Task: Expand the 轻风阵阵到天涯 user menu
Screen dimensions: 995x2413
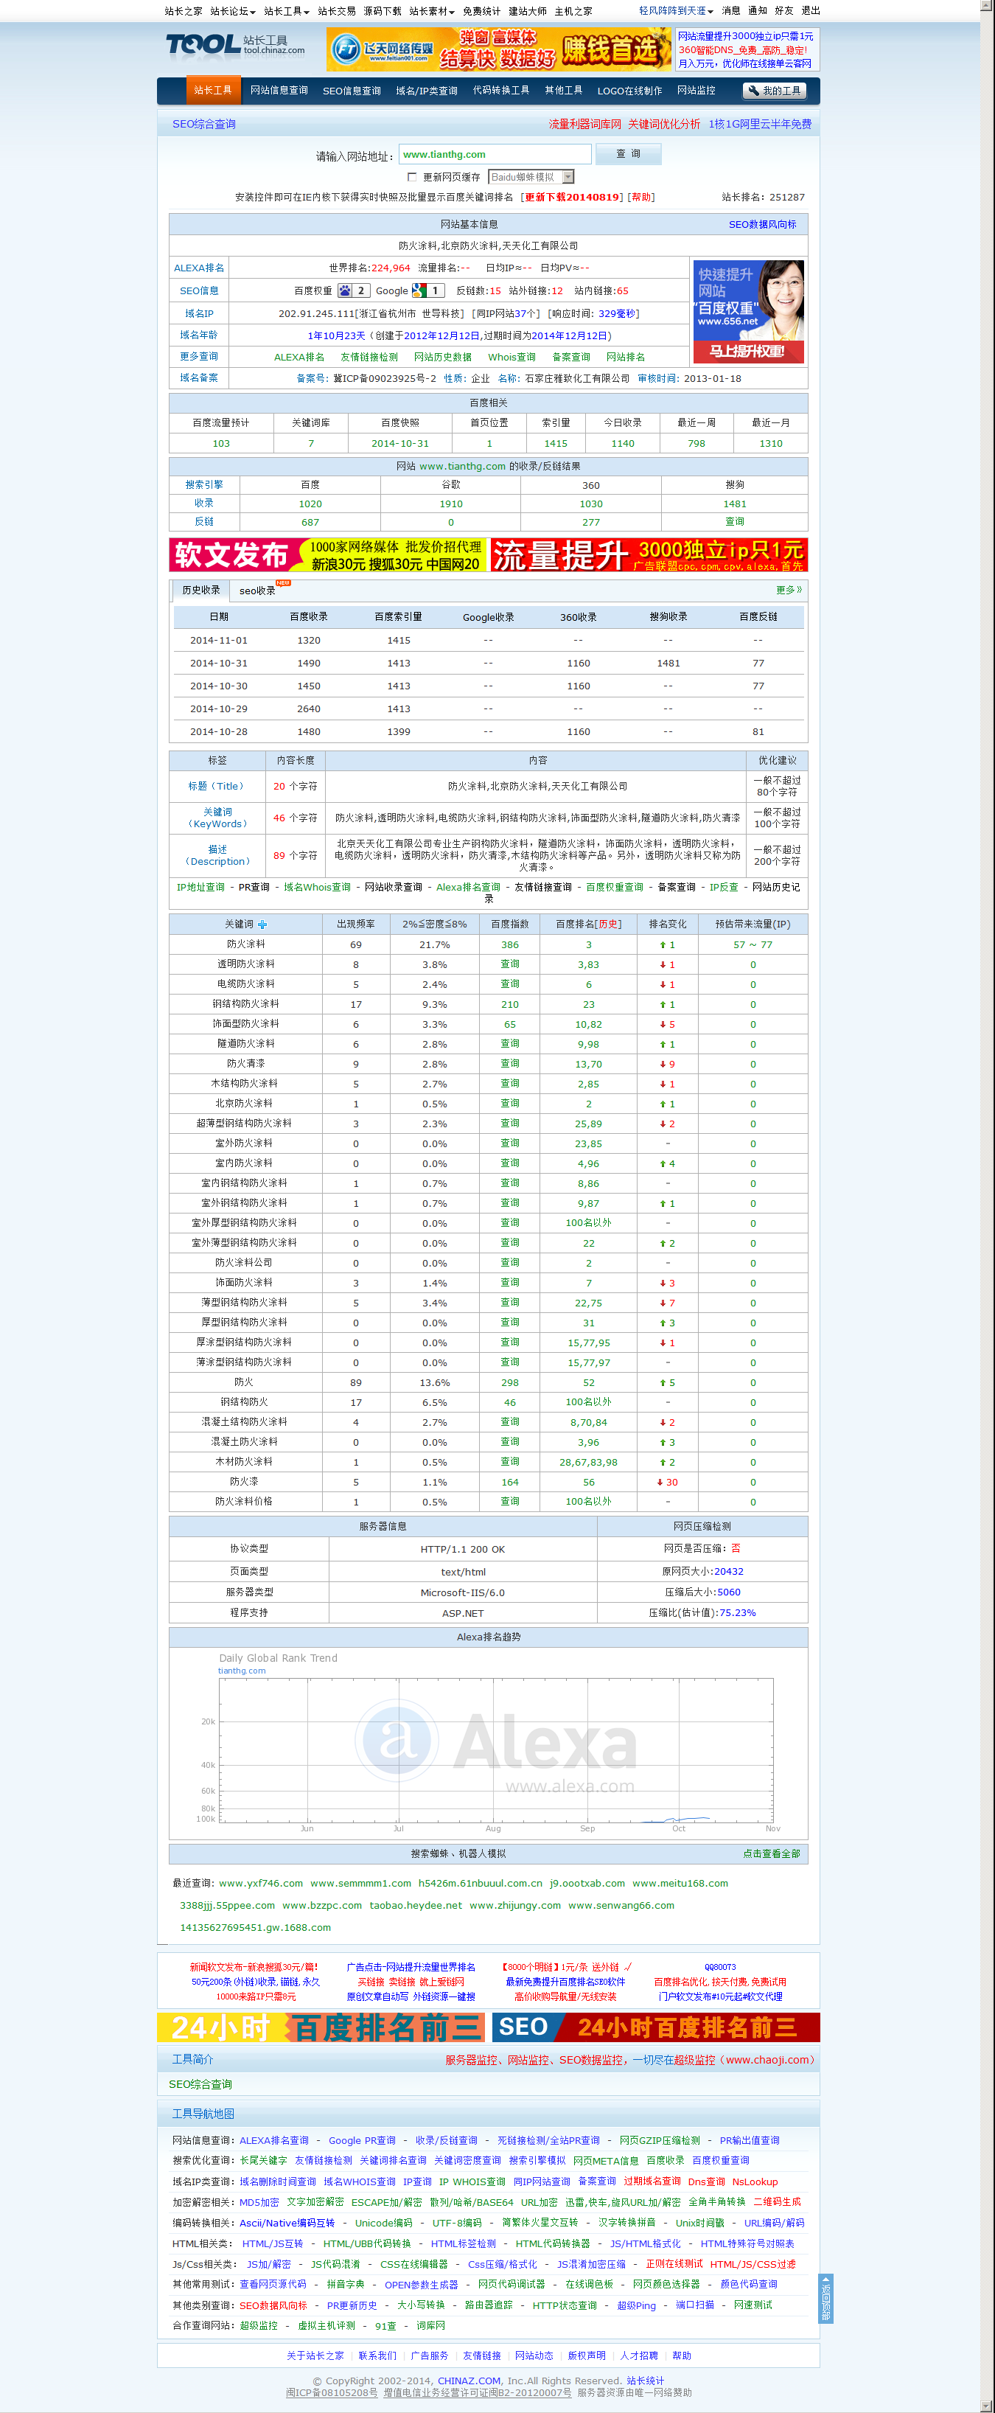Action: pyautogui.click(x=676, y=11)
